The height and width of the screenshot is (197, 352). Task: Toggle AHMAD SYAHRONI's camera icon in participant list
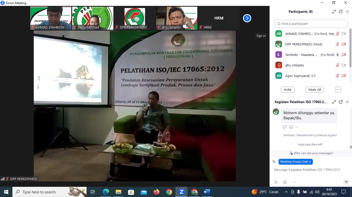pos(344,34)
